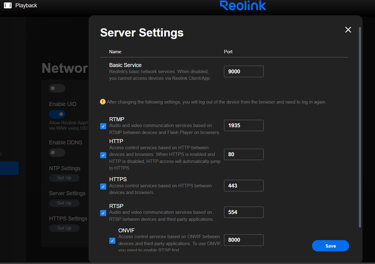The height and width of the screenshot is (264, 375).
Task: Edit the HTTPS port field
Action: (244, 186)
